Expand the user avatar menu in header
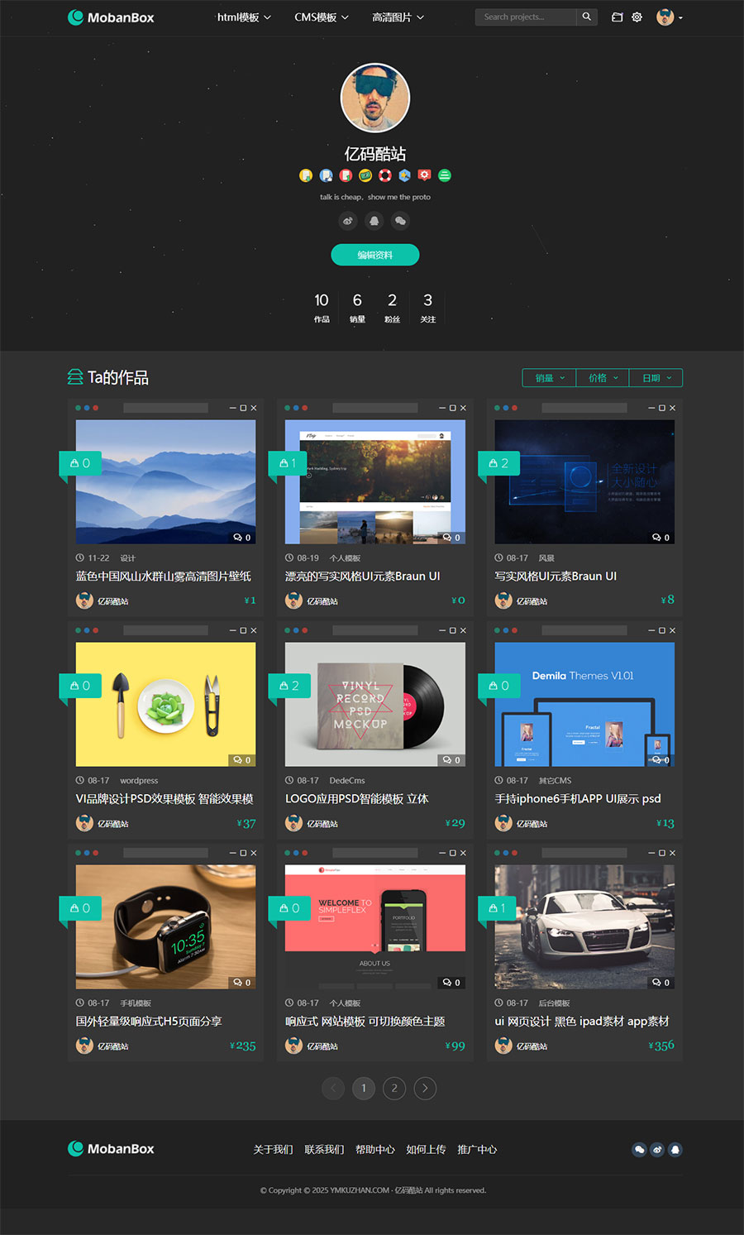 pyautogui.click(x=669, y=17)
